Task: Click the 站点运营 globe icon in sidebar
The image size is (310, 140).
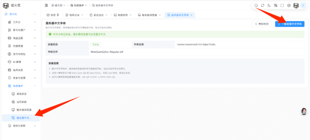Action: pyautogui.click(x=9, y=70)
